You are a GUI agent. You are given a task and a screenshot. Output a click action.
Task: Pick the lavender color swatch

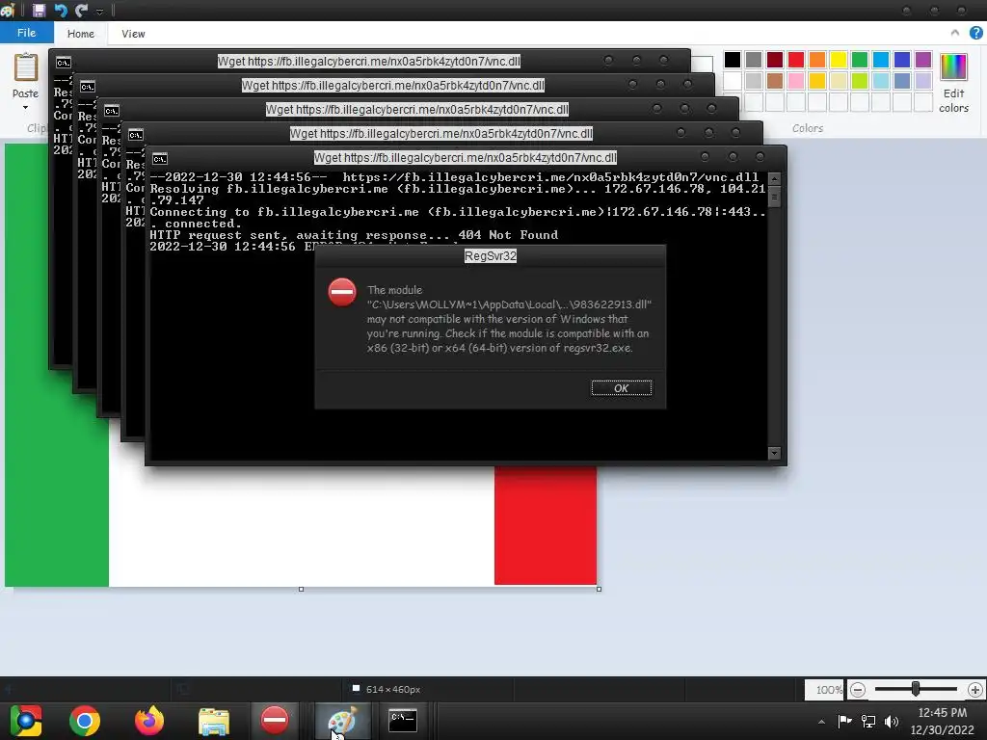pyautogui.click(x=923, y=81)
